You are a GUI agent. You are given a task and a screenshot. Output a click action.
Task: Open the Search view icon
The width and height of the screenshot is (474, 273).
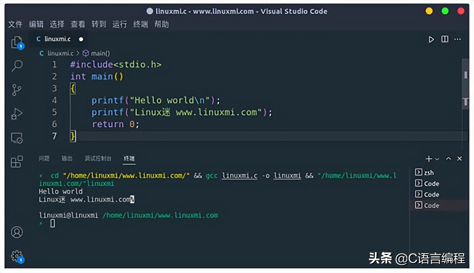[17, 66]
